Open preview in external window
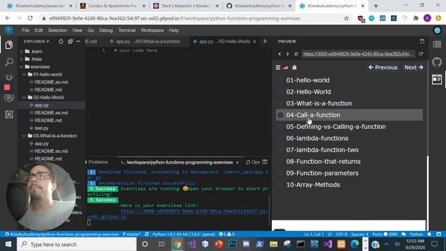The height and width of the screenshot is (251, 446). [x=421, y=54]
